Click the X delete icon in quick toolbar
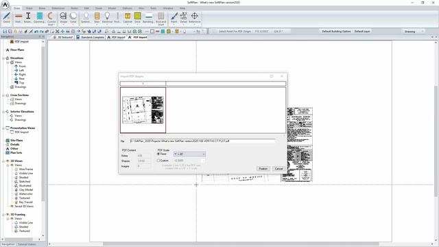This screenshot has height=247, width=439. point(58,32)
